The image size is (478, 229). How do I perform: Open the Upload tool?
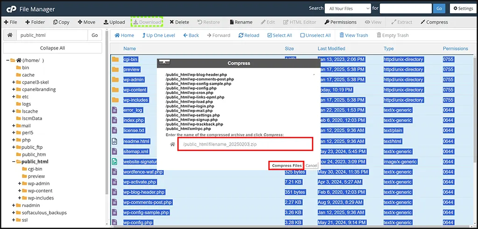pyautogui.click(x=114, y=22)
